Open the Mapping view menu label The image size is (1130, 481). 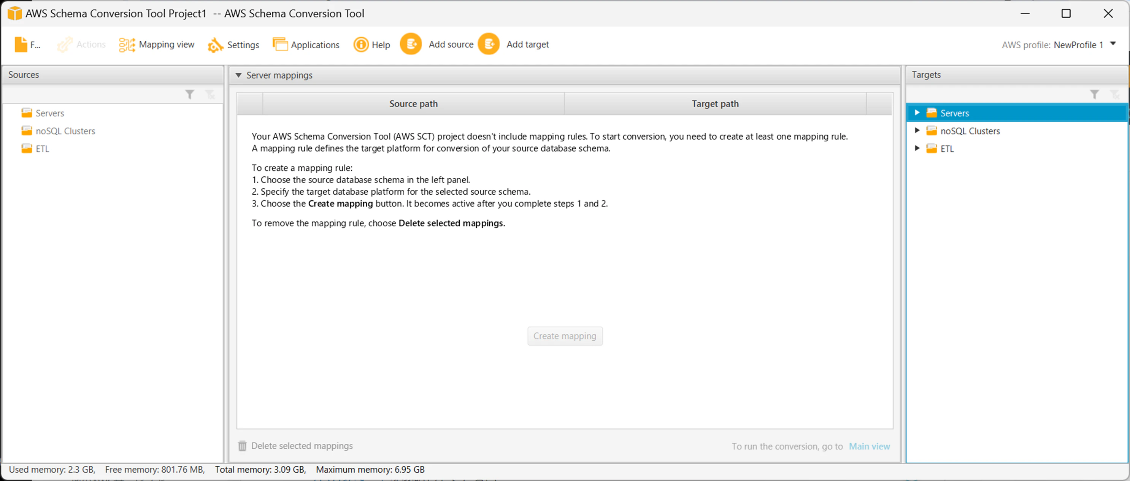pos(167,45)
